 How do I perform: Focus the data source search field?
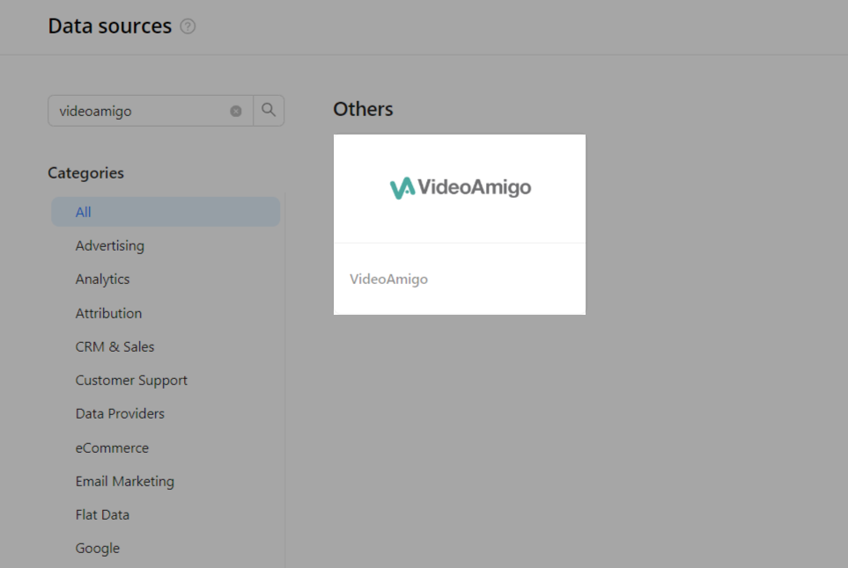point(141,111)
